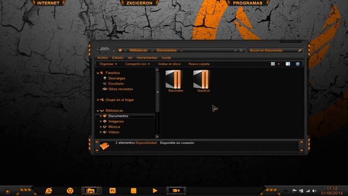Click Grabar en disco button
The image size is (348, 196).
click(169, 64)
